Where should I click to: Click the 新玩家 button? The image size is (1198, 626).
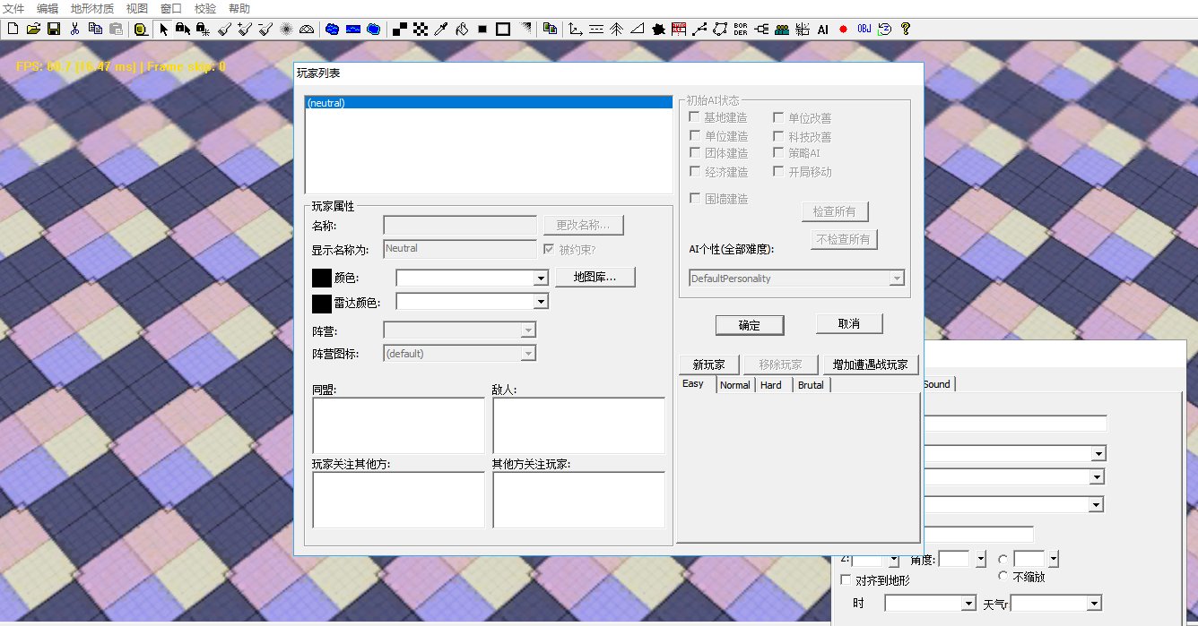pyautogui.click(x=708, y=364)
